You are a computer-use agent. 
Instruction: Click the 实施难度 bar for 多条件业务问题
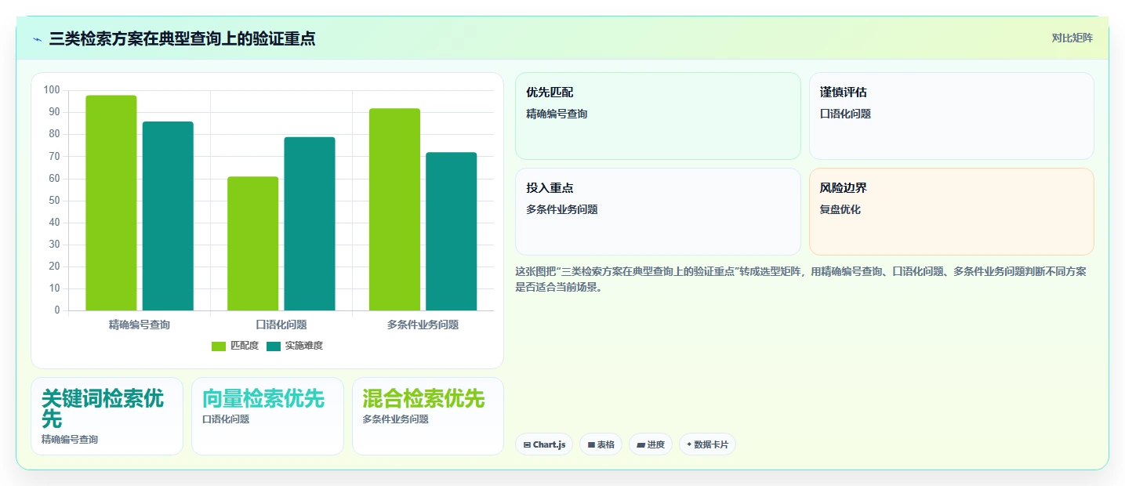pos(452,231)
